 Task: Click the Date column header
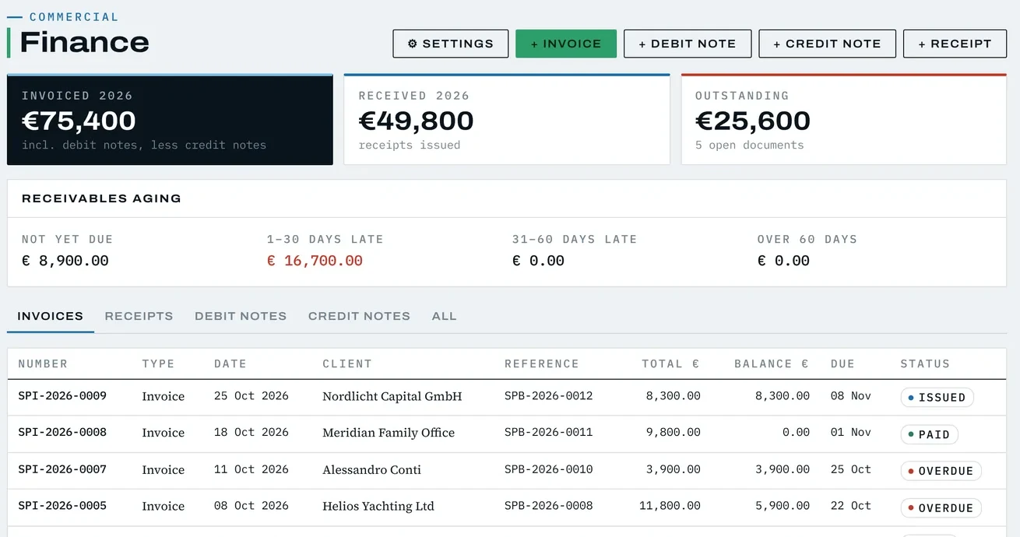tap(230, 363)
